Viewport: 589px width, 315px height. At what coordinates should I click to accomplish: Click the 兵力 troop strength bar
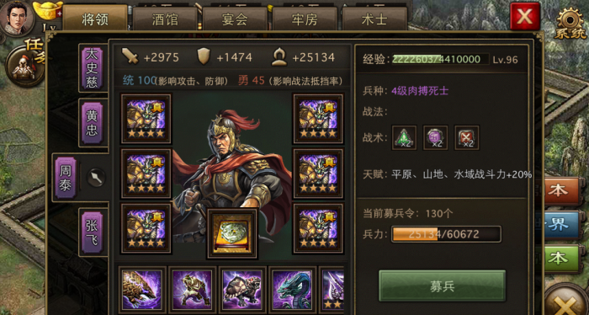pyautogui.click(x=446, y=234)
